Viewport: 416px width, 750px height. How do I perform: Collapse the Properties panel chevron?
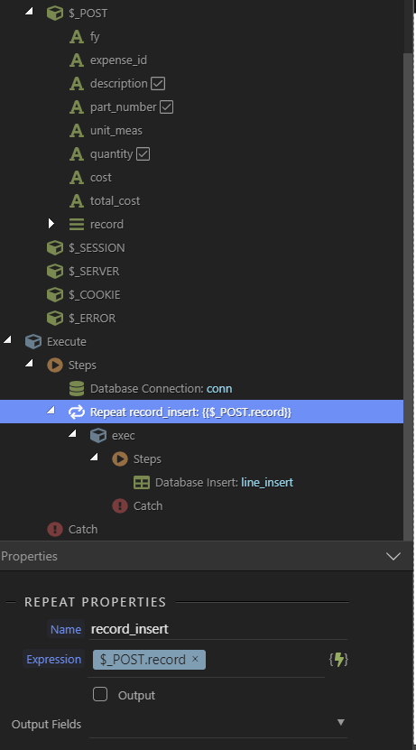393,556
